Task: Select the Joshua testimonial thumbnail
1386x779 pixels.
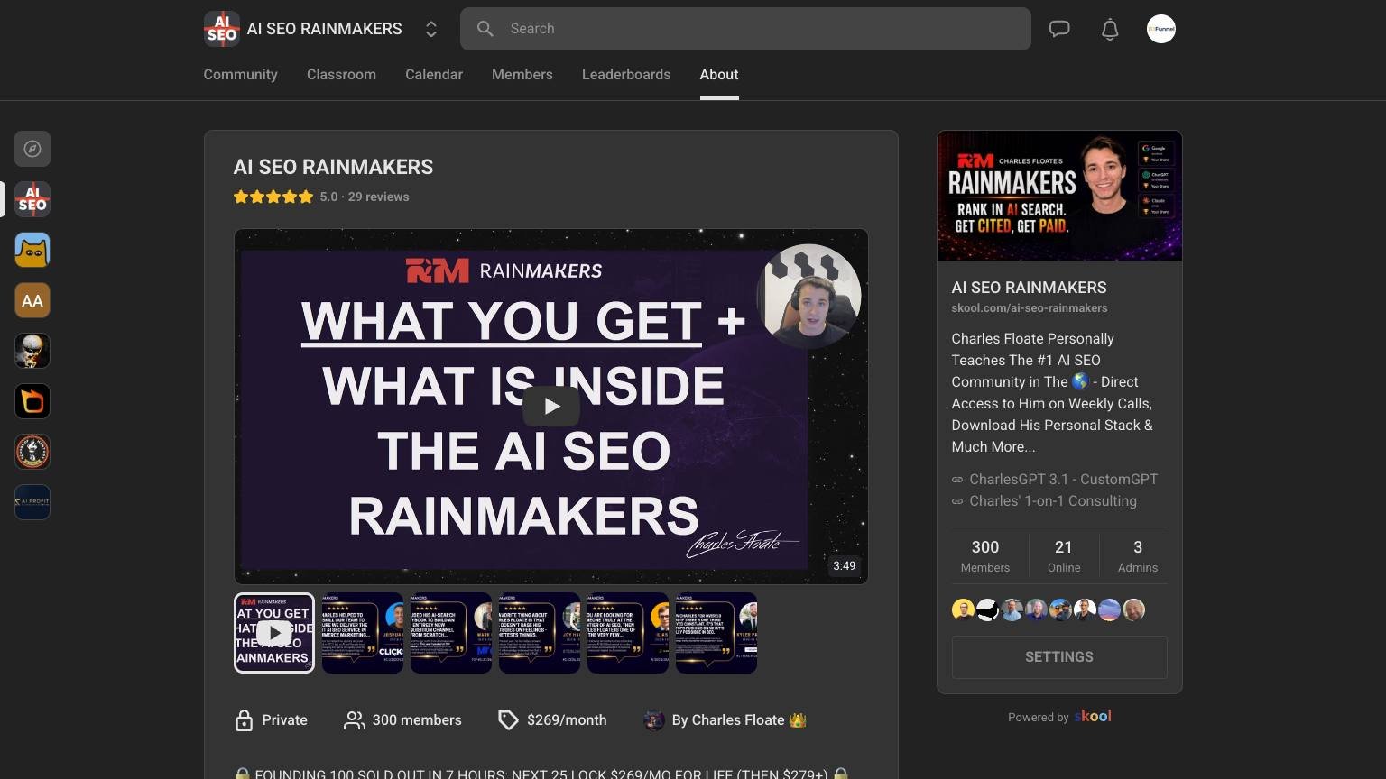Action: (363, 633)
